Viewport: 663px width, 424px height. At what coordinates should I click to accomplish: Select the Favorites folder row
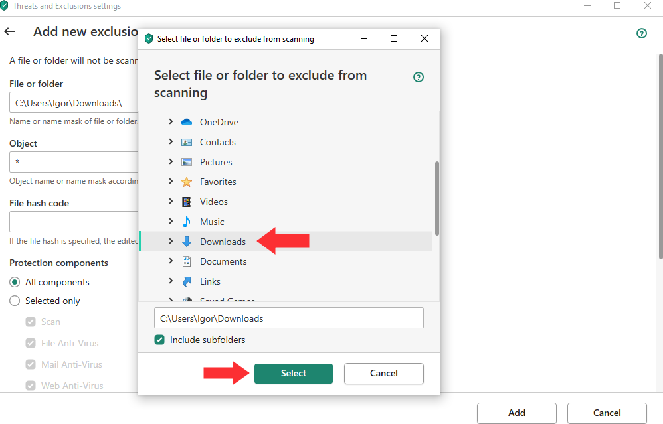coord(286,182)
